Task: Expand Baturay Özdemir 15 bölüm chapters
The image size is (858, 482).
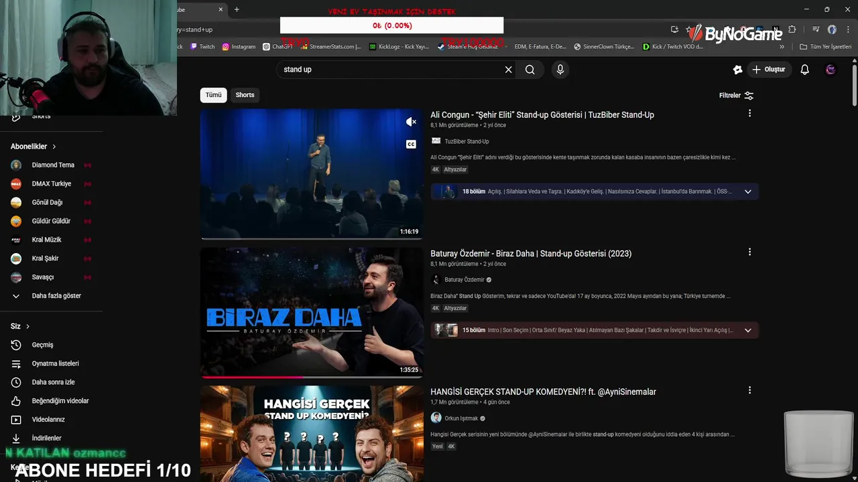Action: click(747, 330)
